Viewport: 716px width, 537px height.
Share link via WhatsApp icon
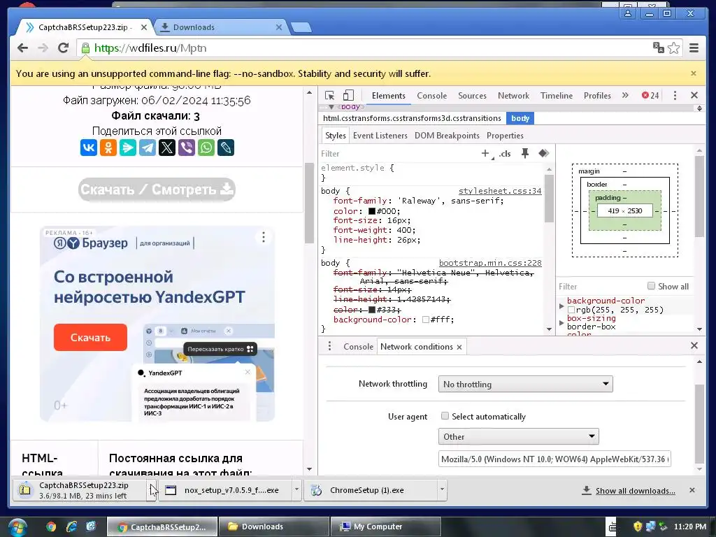click(206, 148)
